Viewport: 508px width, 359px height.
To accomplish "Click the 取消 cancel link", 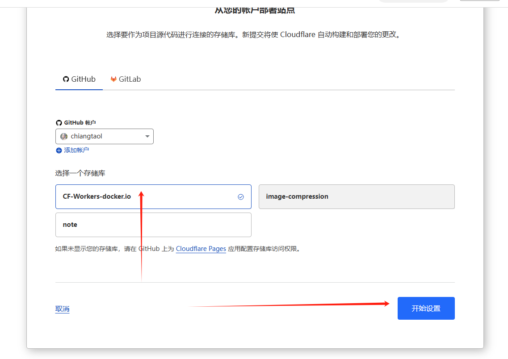I will pos(63,309).
